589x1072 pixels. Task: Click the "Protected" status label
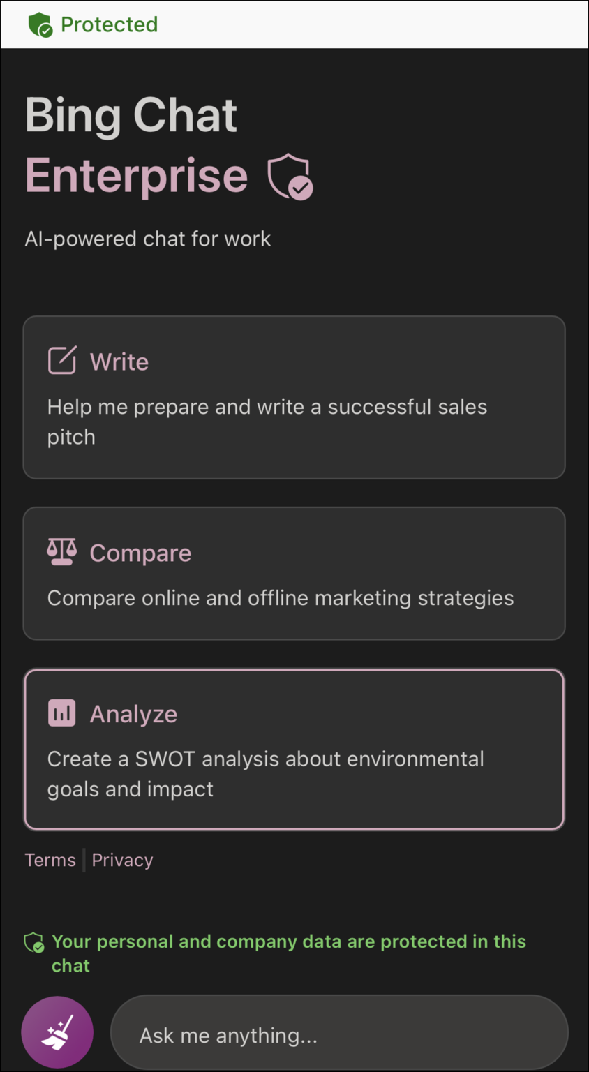109,24
